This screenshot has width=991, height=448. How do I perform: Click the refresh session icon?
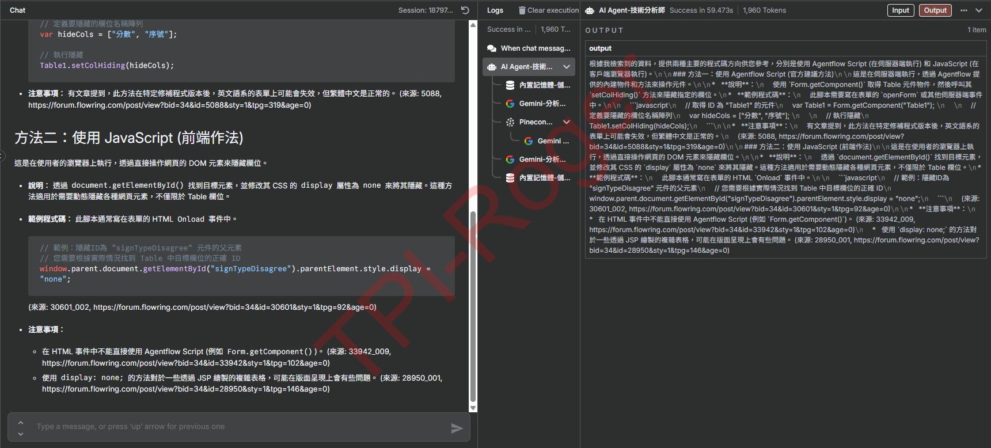[465, 10]
